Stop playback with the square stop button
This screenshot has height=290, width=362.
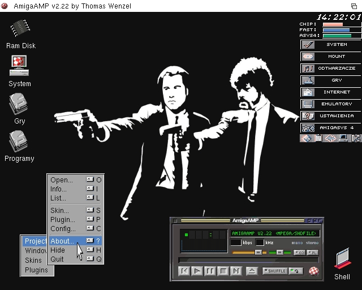tap(223, 271)
